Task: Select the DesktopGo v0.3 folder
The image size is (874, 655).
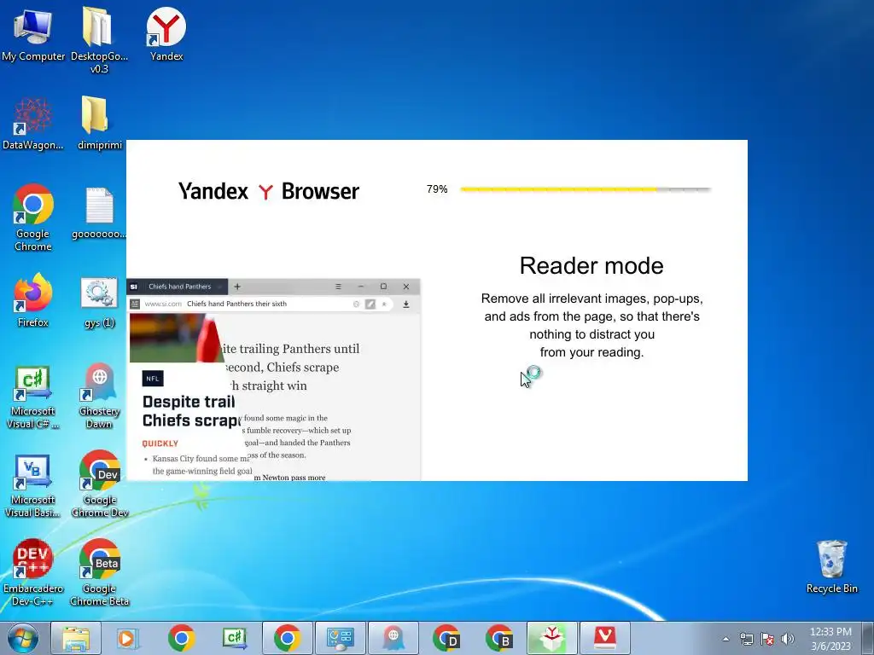Action: (99, 40)
